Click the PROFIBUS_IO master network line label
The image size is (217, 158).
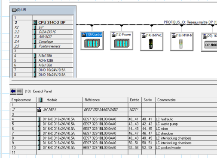pyautogui.click(x=190, y=22)
